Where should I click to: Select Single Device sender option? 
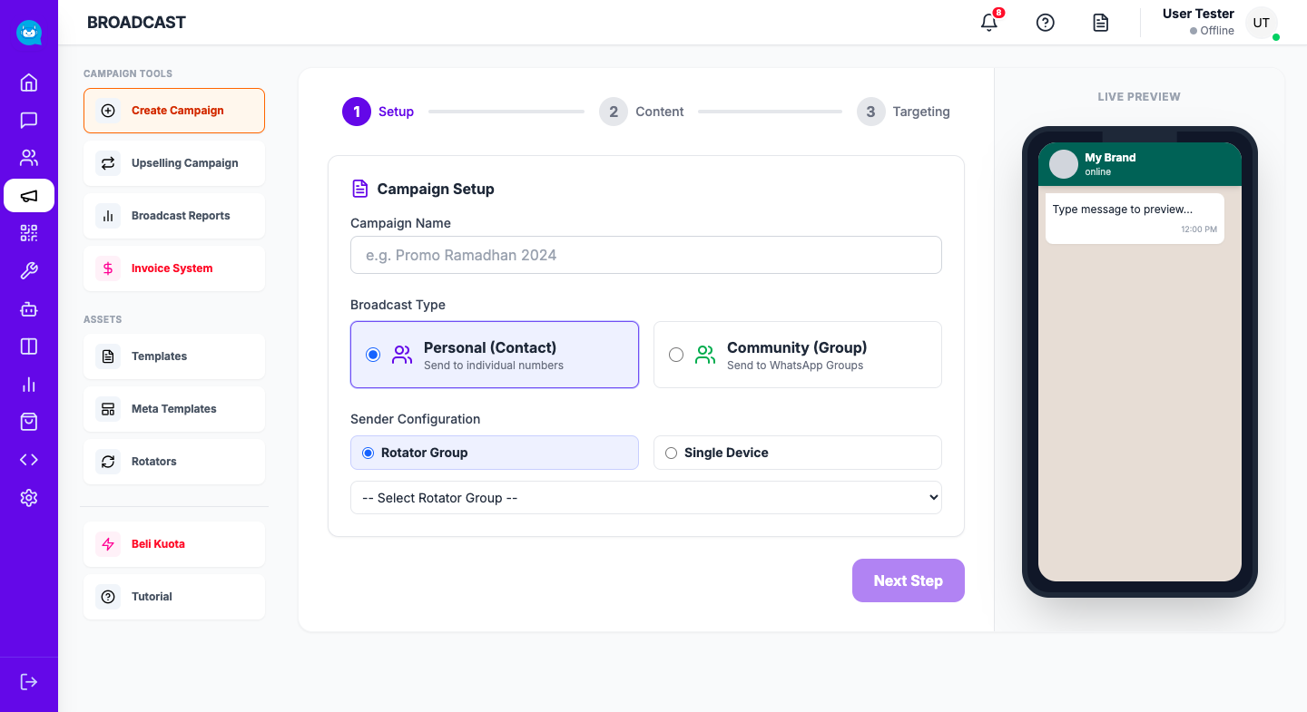click(797, 453)
